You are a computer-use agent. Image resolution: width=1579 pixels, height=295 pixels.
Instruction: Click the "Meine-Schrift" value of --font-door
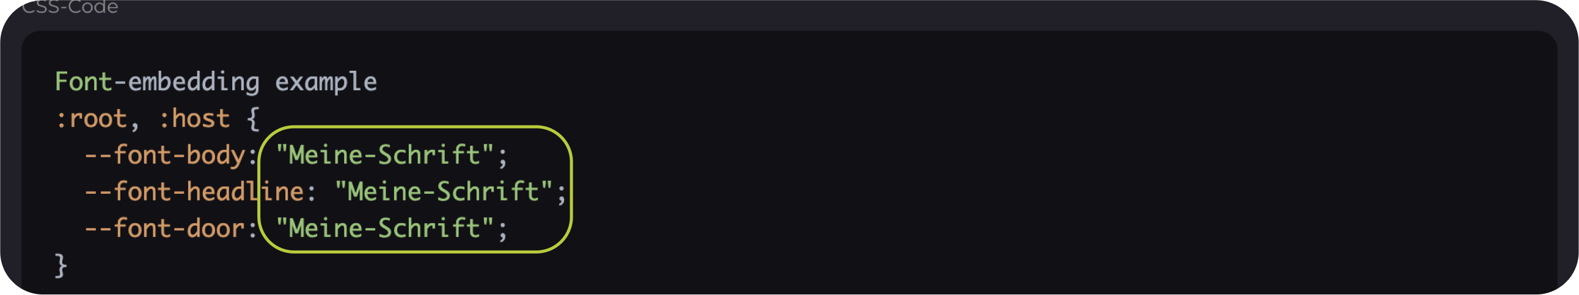385,229
